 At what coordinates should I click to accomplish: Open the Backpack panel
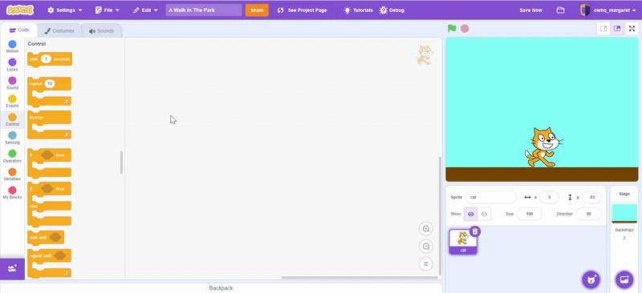(221, 288)
